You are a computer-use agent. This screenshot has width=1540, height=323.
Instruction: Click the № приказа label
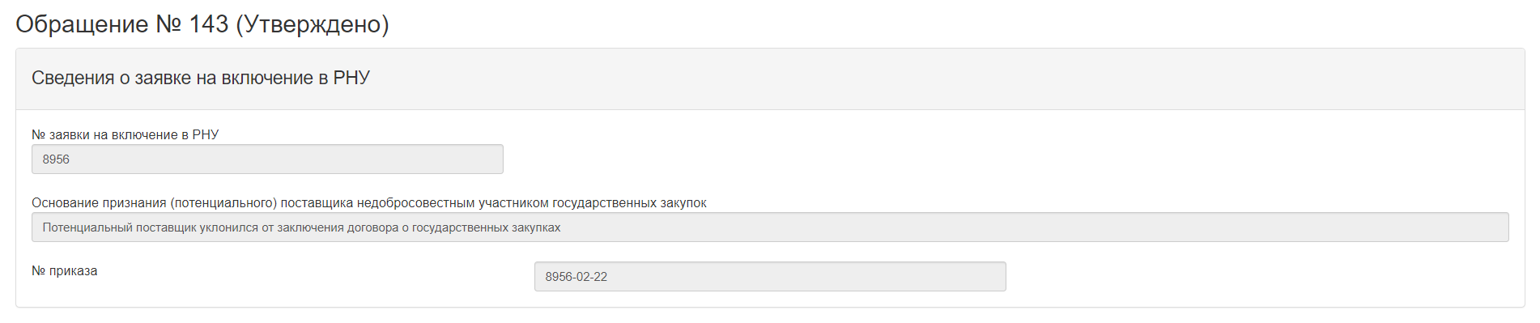coord(65,270)
